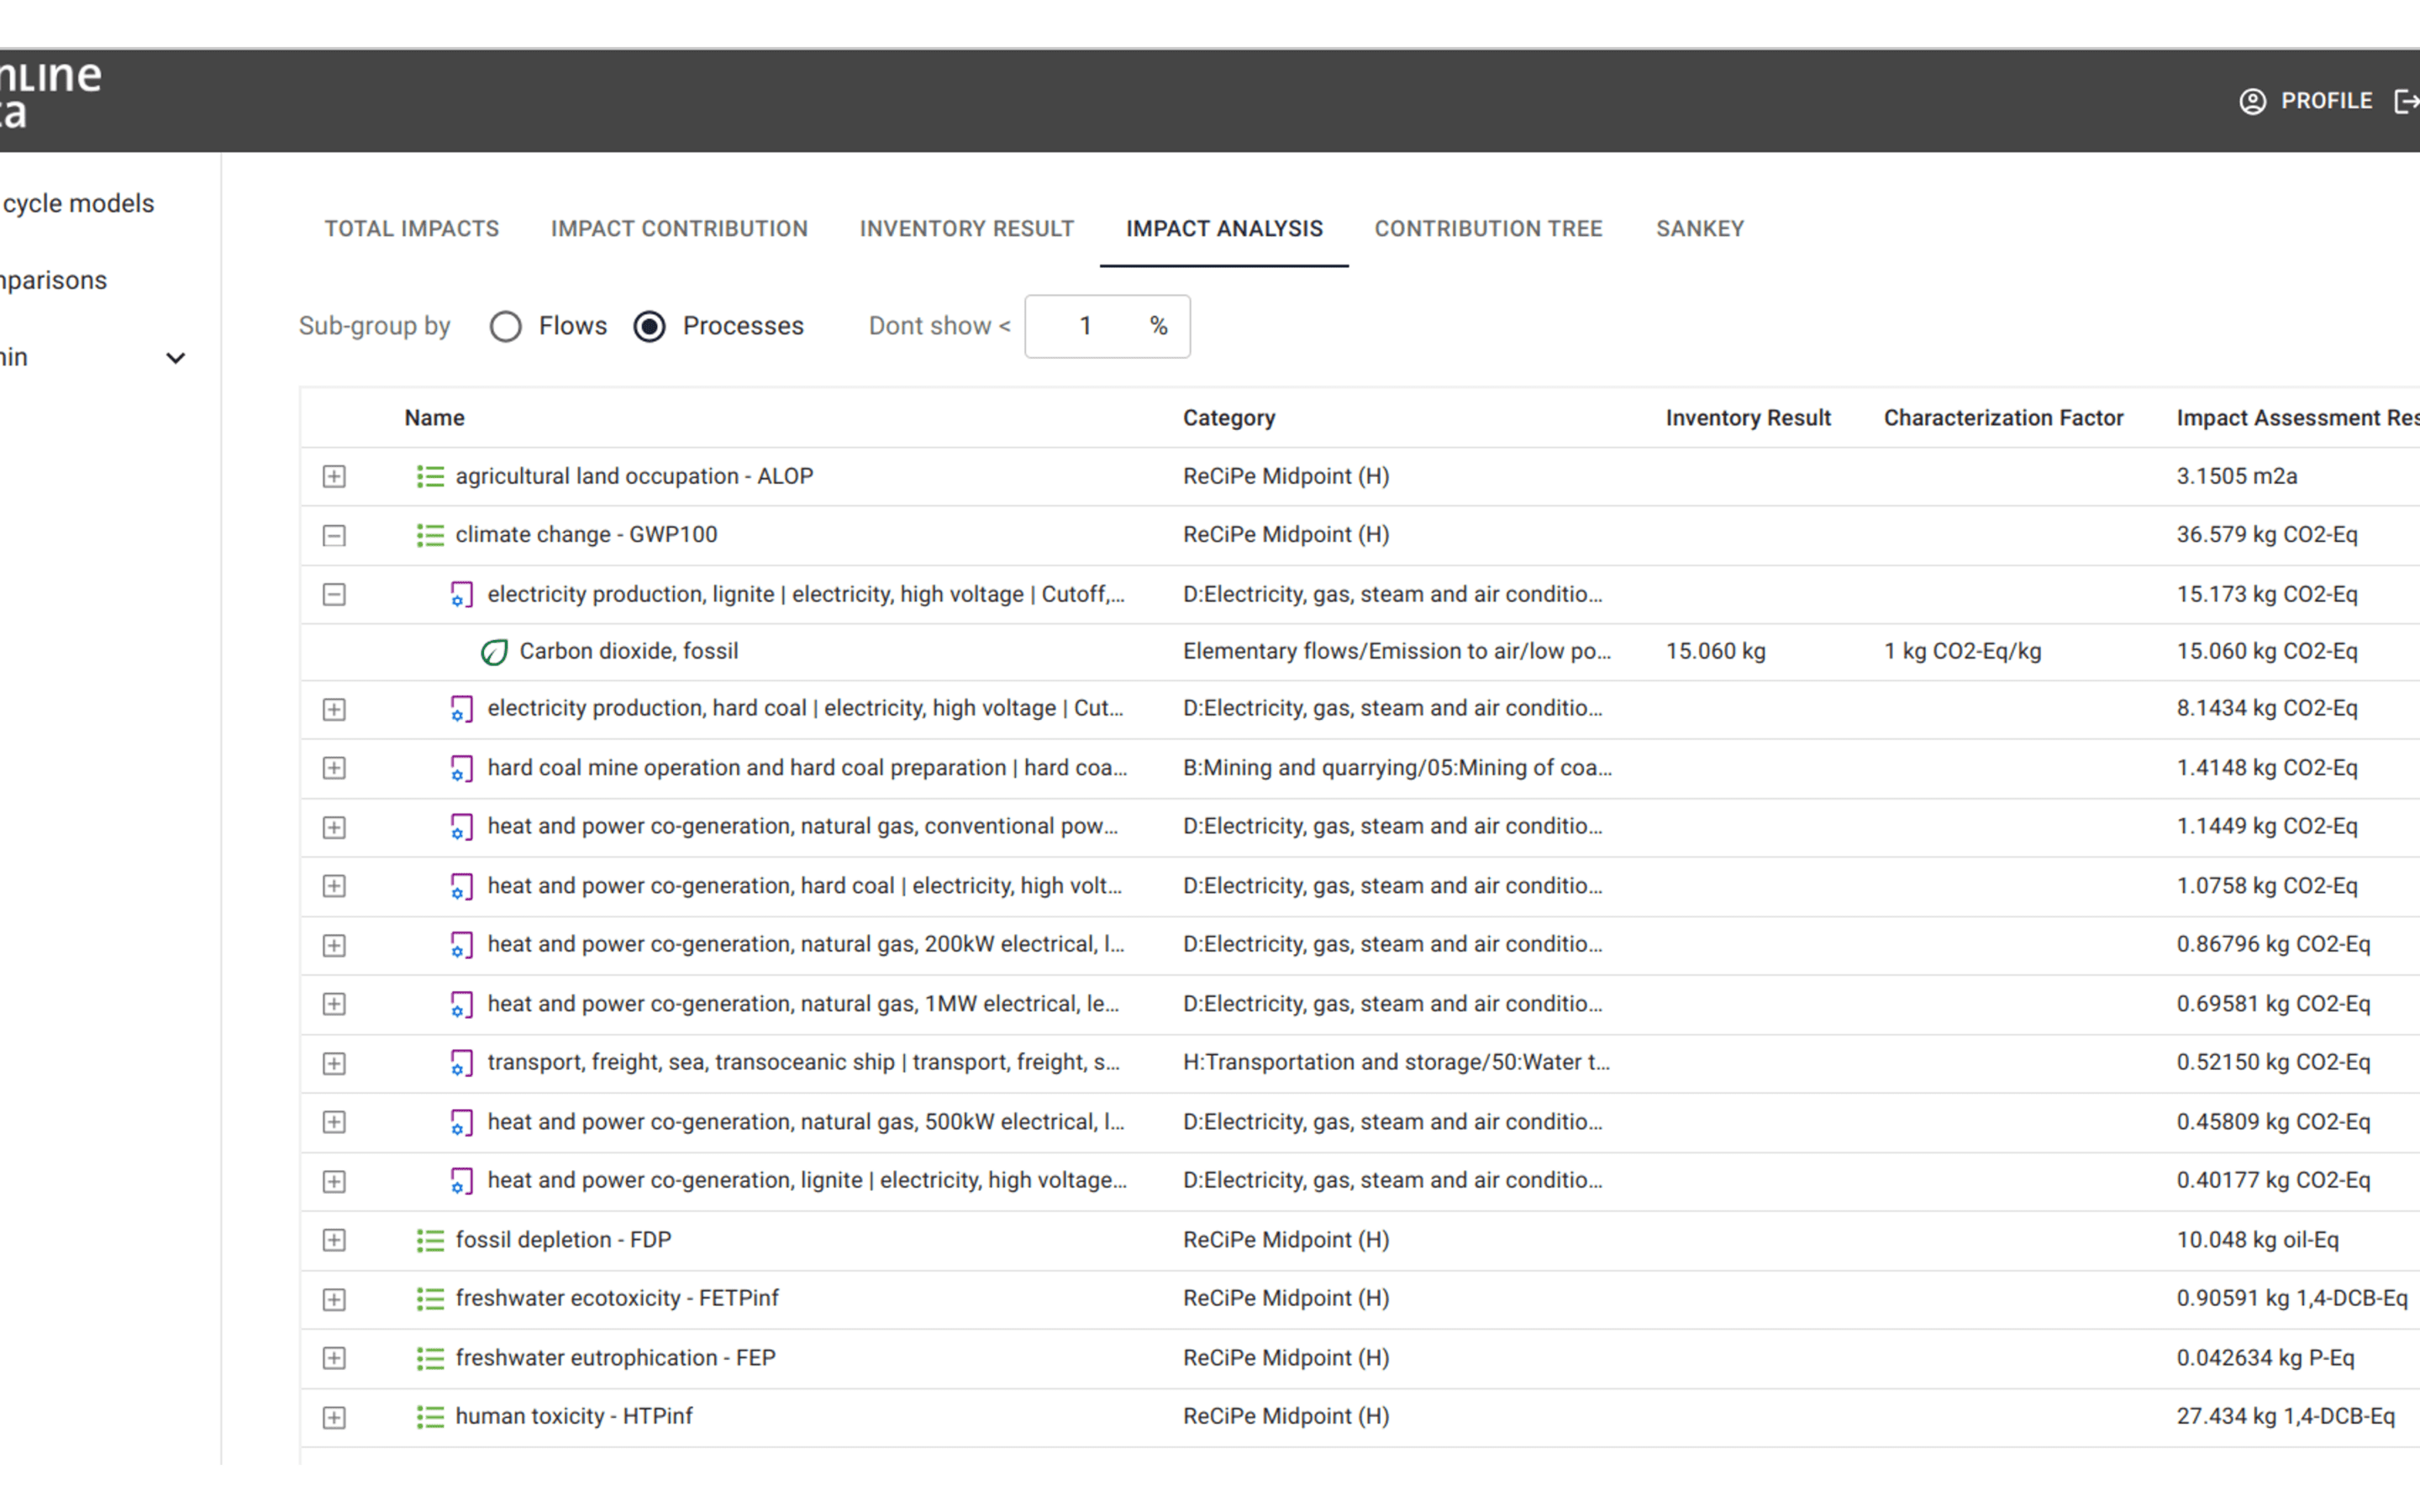Open comparisons in the sidebar
2420x1512 pixels.
coord(53,281)
